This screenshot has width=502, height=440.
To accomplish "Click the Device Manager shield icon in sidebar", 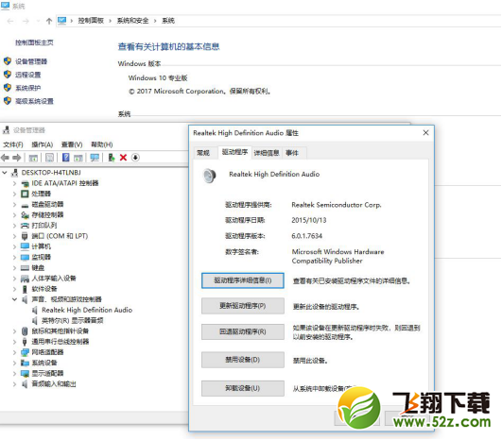I will pos(8,61).
